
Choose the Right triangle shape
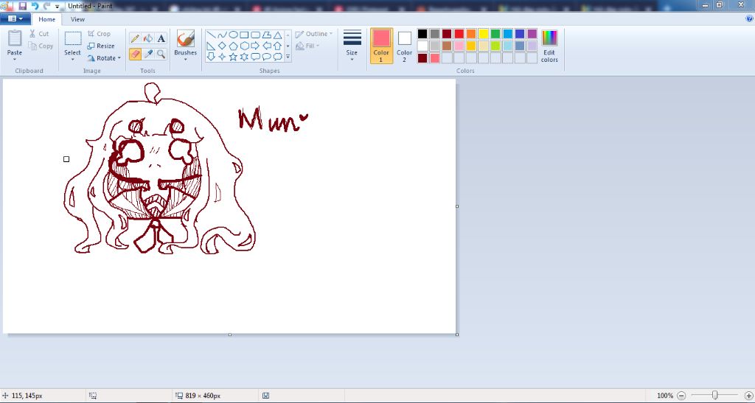211,46
